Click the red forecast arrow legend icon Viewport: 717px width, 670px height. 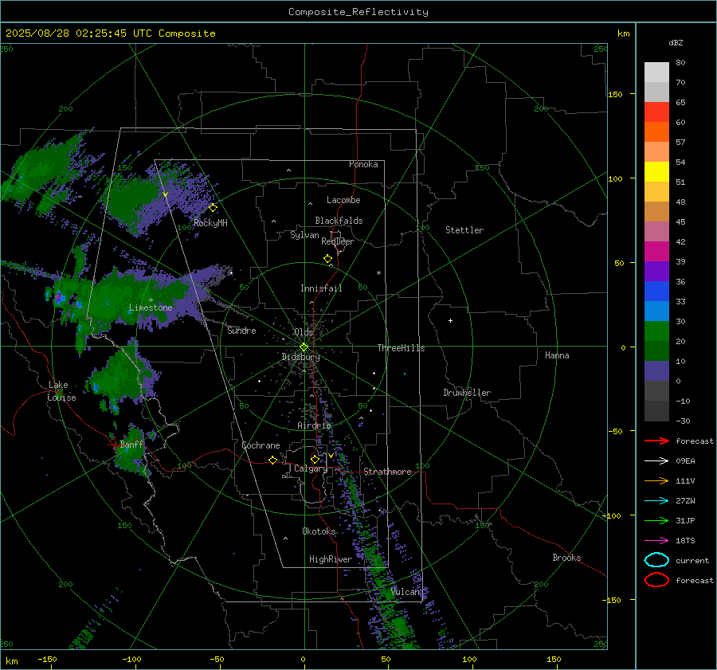656,441
